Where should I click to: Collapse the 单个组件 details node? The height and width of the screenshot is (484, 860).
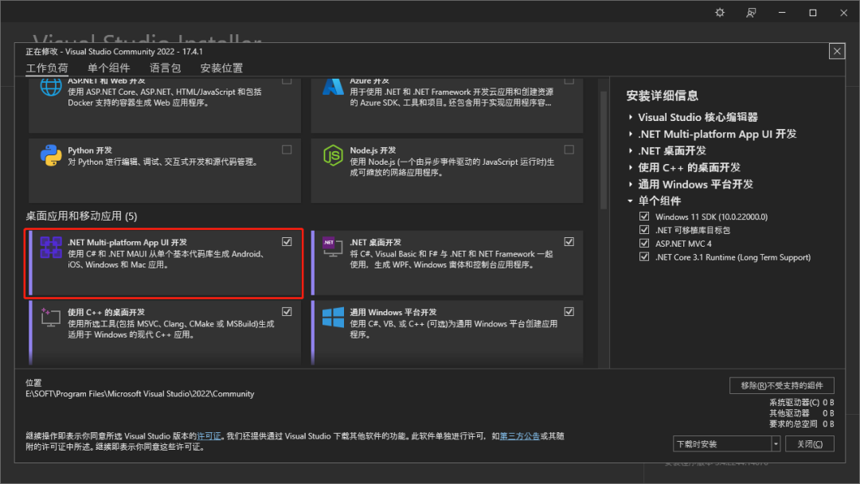pos(631,201)
